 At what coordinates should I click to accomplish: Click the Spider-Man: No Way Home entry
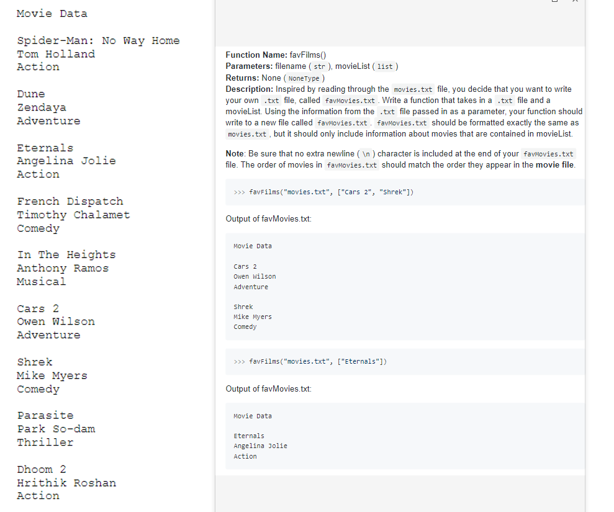tap(98, 40)
